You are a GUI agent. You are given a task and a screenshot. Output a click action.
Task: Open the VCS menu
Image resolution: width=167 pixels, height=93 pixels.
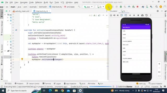pyautogui.click(x=62, y=2)
